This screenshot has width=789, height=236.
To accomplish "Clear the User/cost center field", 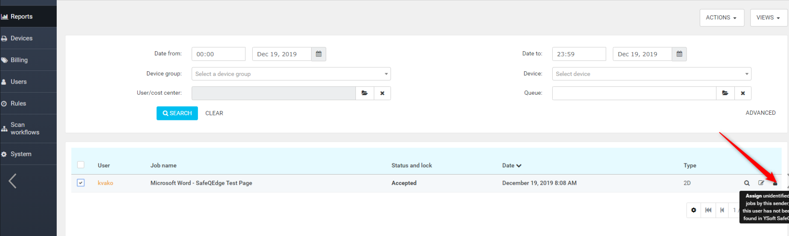I will pyautogui.click(x=382, y=93).
